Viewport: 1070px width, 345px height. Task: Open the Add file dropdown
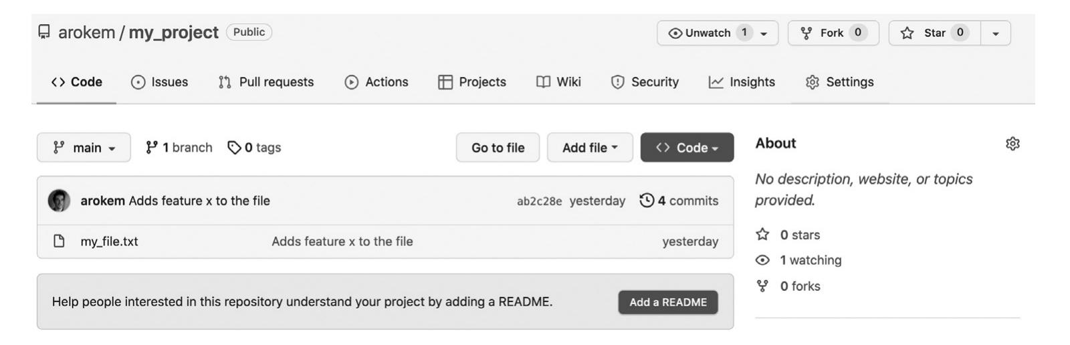pos(589,148)
